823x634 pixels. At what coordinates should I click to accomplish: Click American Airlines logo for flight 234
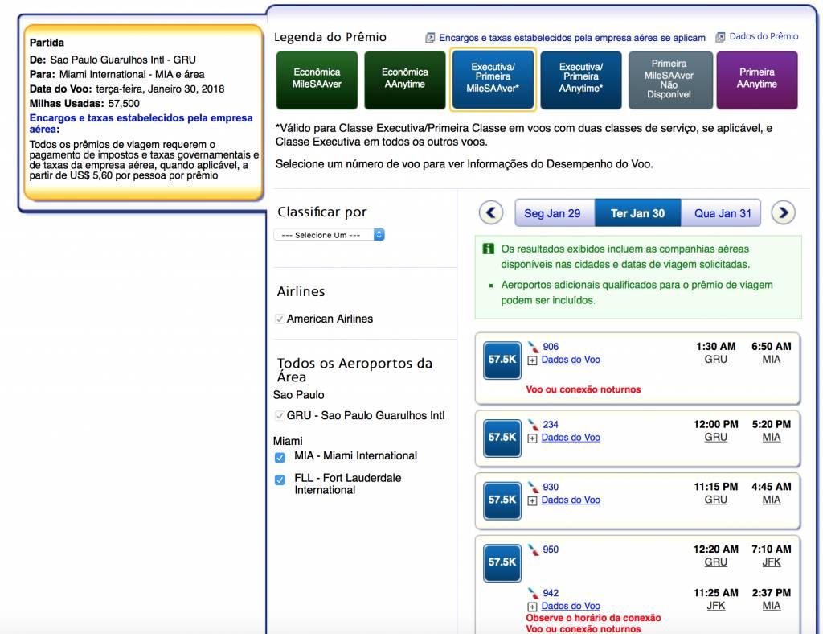pyautogui.click(x=534, y=425)
